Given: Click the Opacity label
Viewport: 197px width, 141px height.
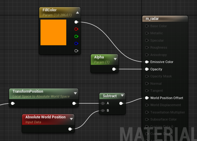Looking at the screenshot, I should click(156, 69).
